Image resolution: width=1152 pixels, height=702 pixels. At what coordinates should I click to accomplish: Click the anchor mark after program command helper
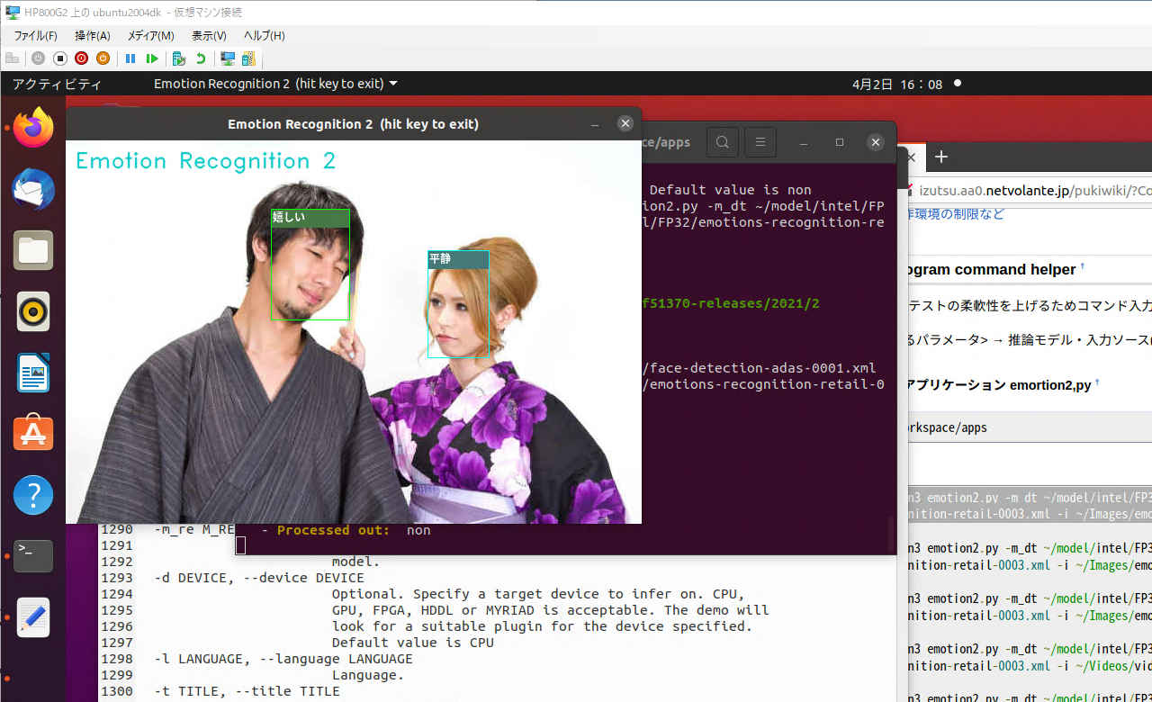(1083, 267)
